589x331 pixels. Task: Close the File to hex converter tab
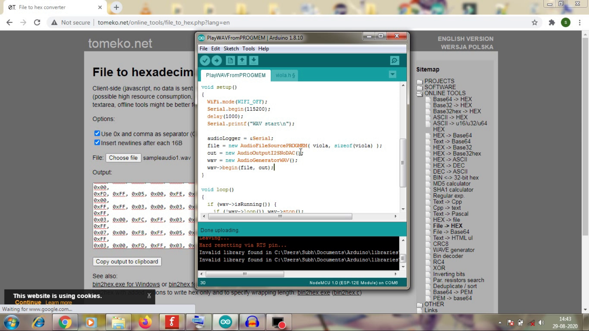tap(100, 7)
